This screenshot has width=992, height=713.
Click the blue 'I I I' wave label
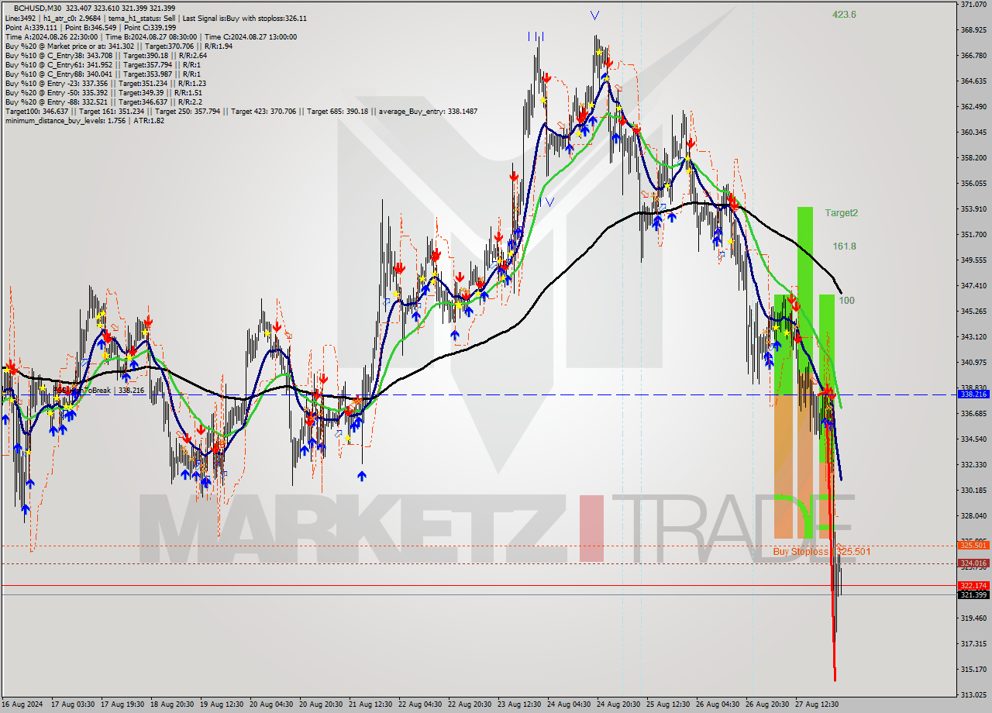point(536,36)
